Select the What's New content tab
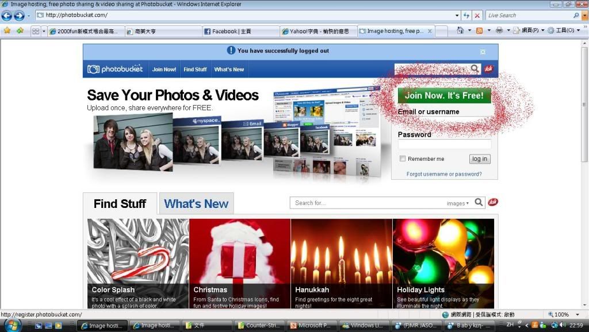589x332 pixels. point(196,204)
